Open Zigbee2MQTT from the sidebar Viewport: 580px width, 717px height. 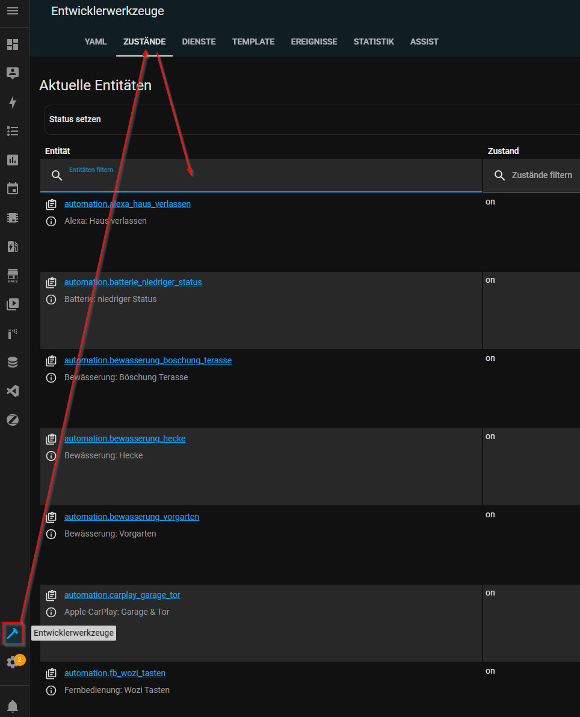[x=13, y=420]
